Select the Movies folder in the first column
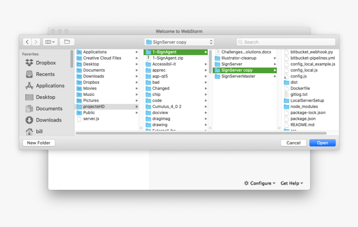This screenshot has width=358, height=227. point(107,88)
